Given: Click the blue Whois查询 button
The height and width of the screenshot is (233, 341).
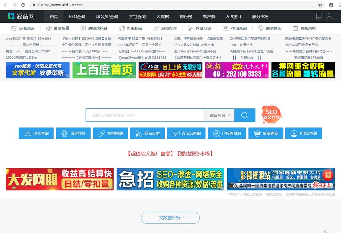Looking at the screenshot, I should point(186,133).
